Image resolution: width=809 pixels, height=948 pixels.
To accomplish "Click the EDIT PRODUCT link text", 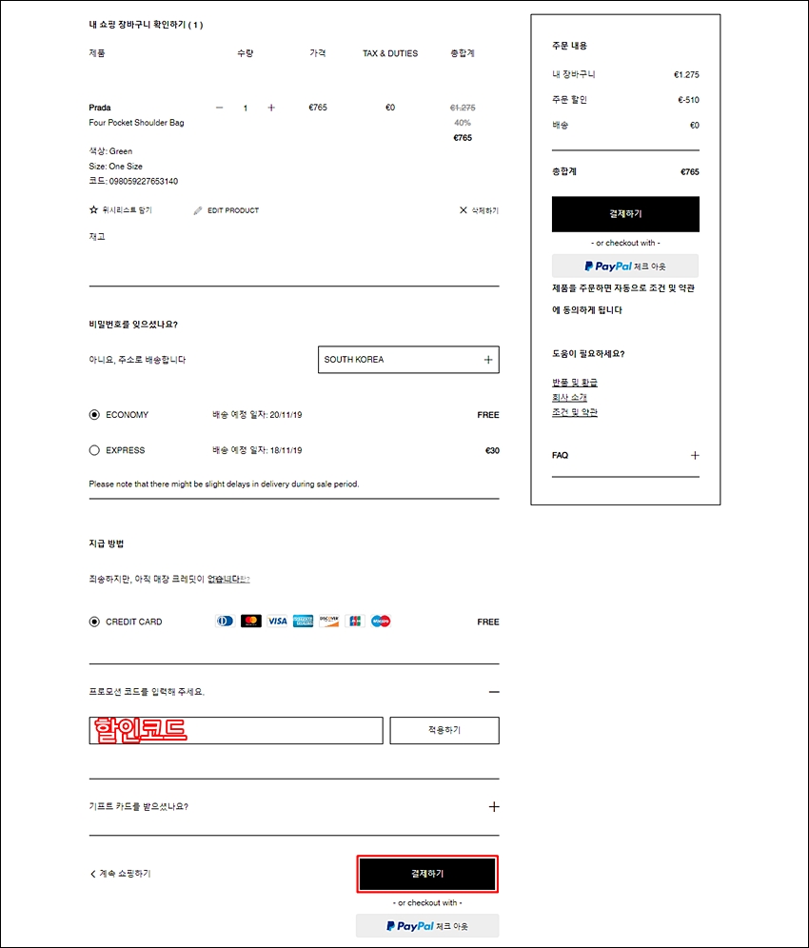I will (233, 210).
